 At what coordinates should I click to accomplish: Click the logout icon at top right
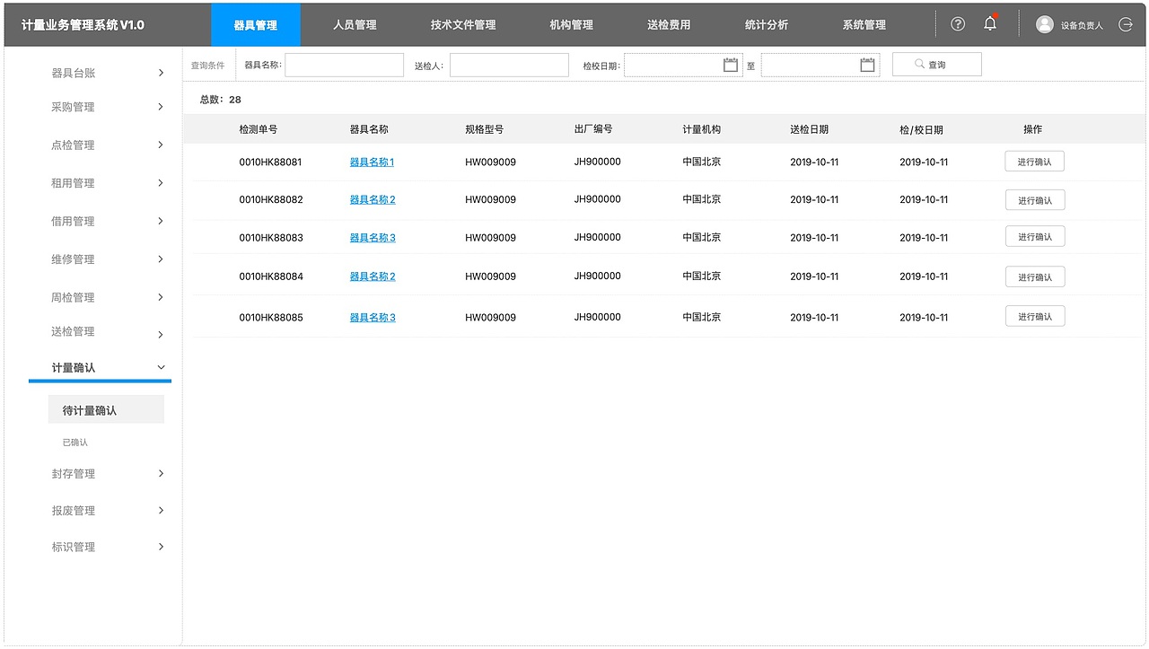[x=1126, y=24]
